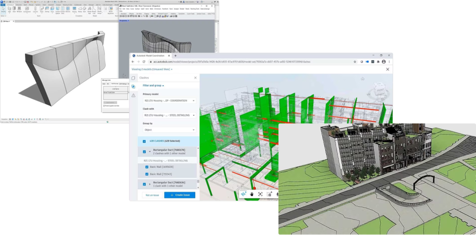Open the Group by Object dropdown

[x=169, y=130]
